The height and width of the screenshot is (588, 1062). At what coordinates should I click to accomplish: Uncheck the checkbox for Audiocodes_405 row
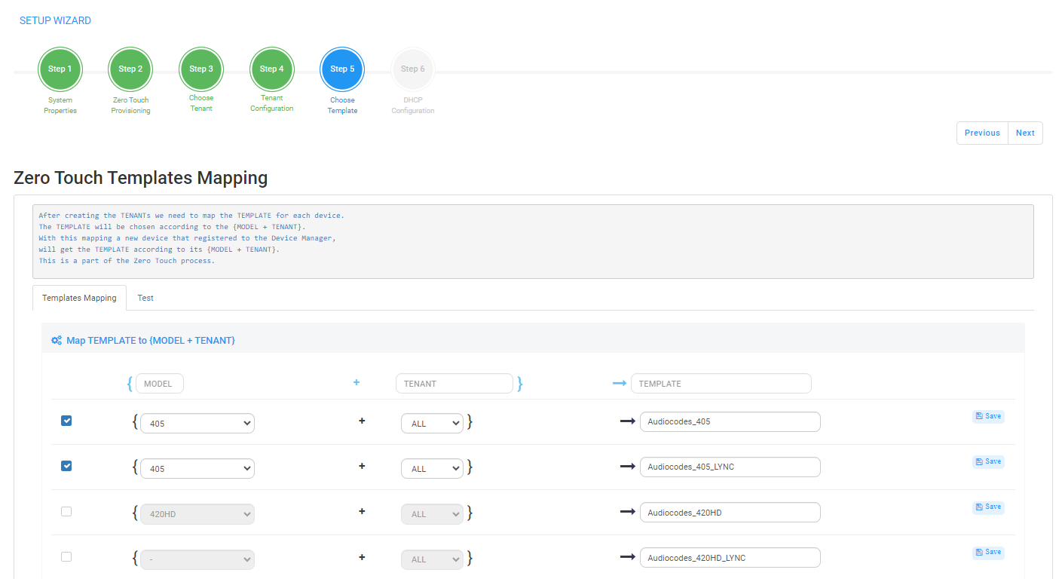pos(66,421)
